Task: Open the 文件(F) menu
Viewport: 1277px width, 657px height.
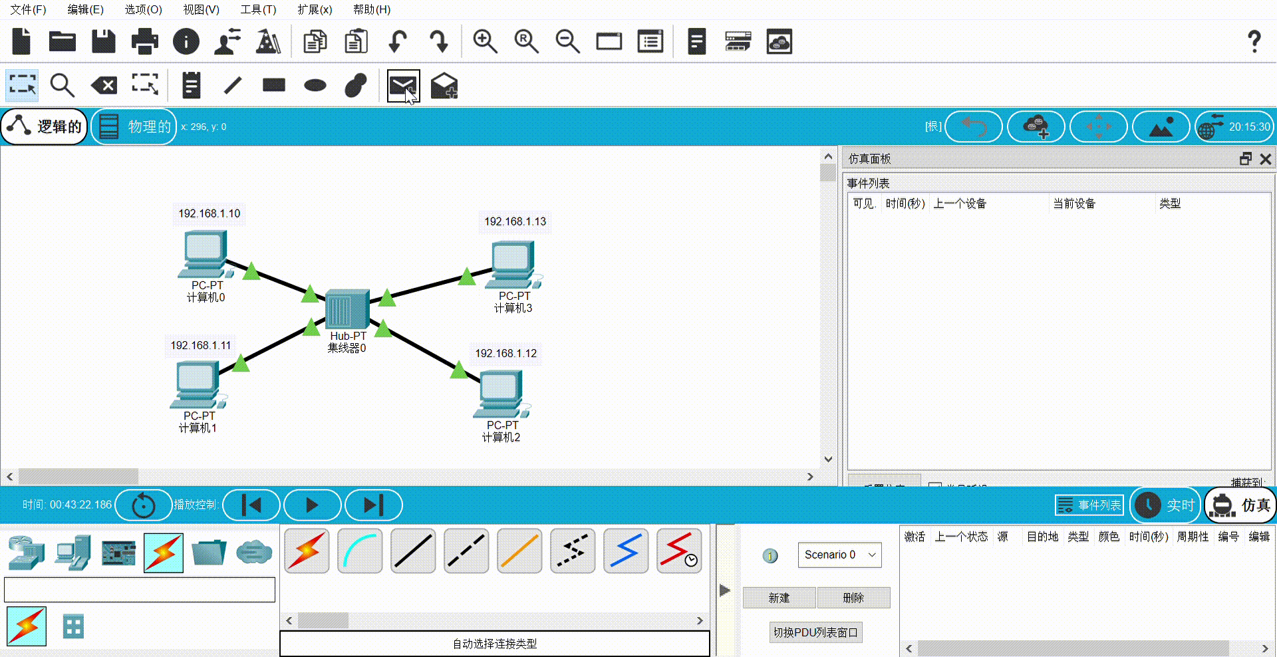Action: coord(28,9)
